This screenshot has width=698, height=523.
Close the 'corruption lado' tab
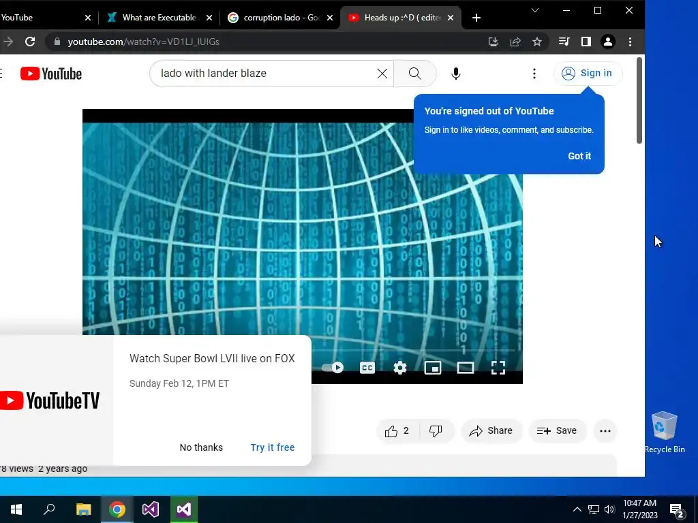(x=330, y=18)
